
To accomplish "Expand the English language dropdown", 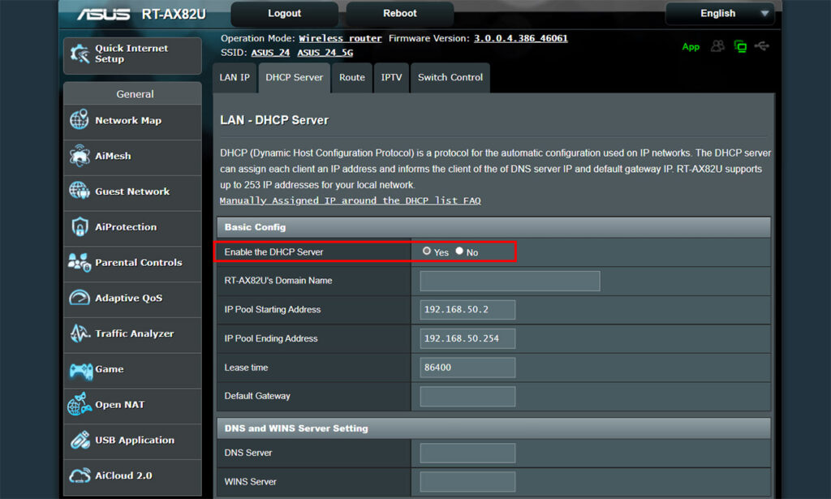I will [x=720, y=14].
